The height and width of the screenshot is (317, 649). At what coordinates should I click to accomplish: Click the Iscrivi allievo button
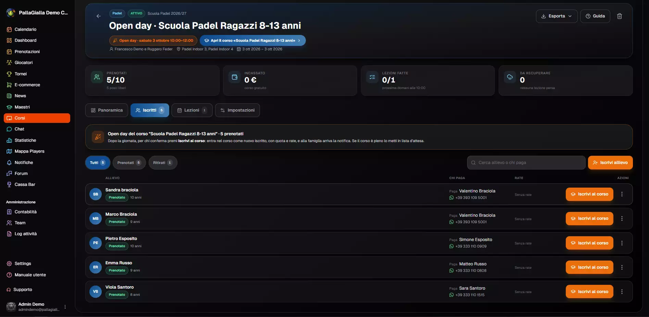[x=610, y=163]
